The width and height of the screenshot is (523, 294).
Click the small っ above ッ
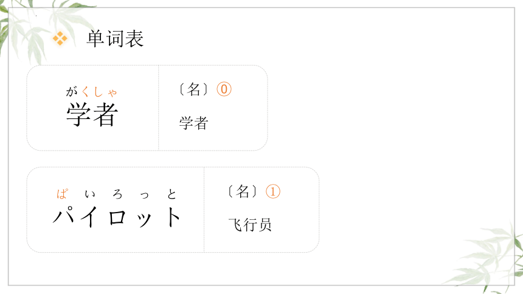tap(144, 194)
